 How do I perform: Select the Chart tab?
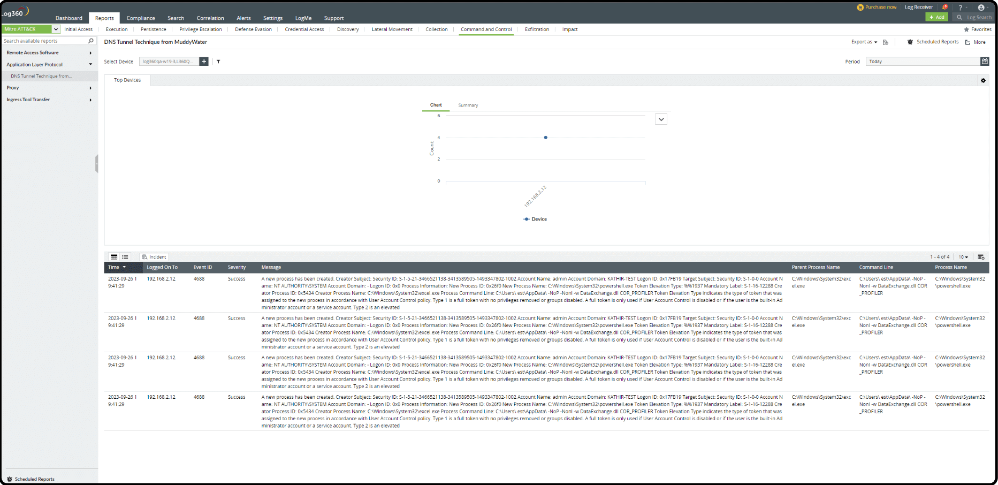coord(436,105)
